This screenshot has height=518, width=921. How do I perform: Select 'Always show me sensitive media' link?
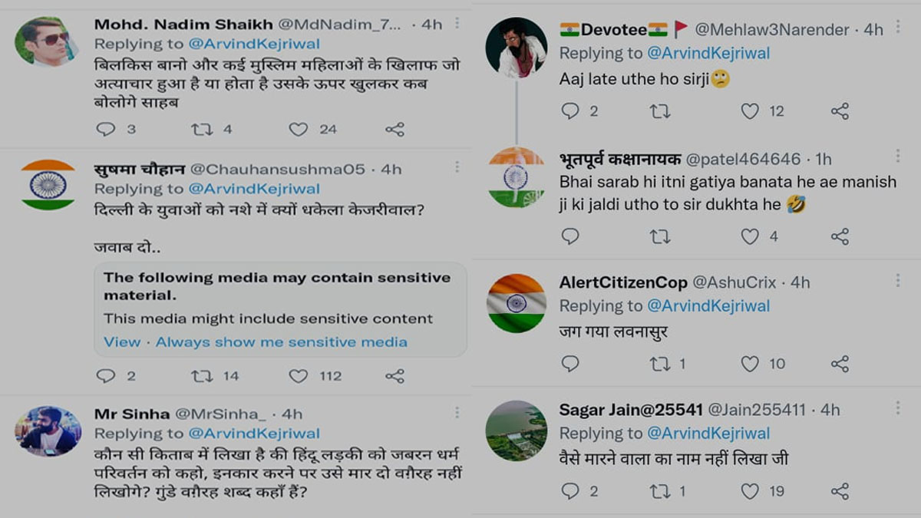[282, 342]
